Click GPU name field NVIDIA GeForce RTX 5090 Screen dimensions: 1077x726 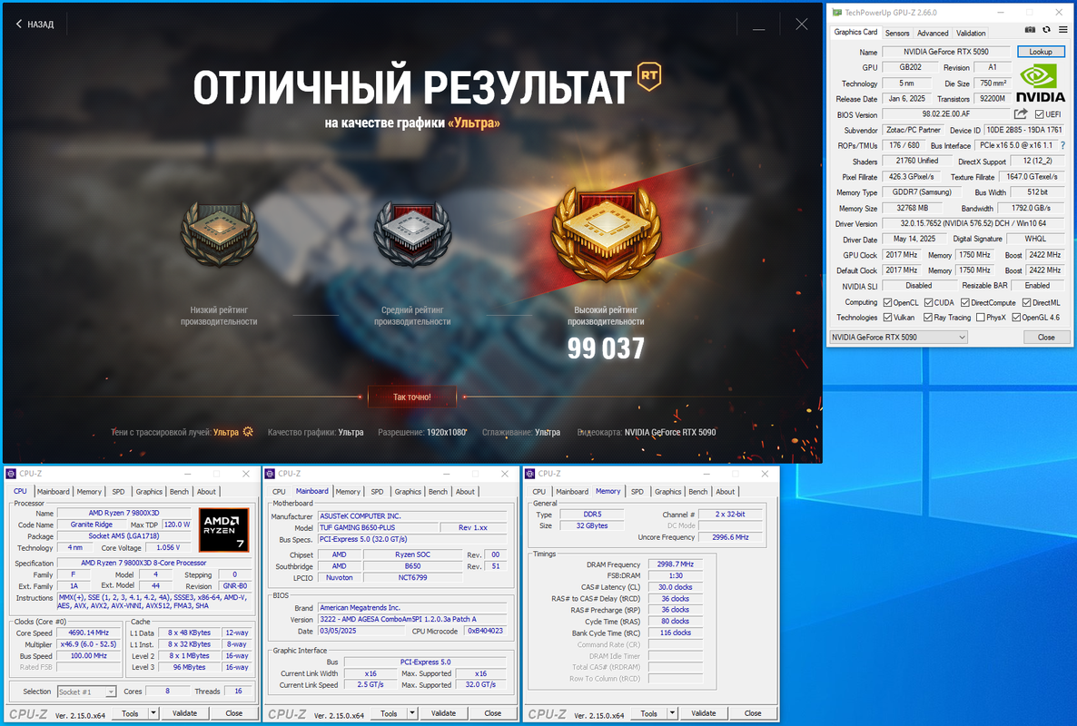(946, 52)
